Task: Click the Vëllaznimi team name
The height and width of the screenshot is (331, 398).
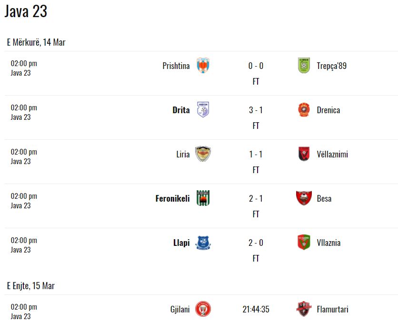Action: [x=332, y=154]
